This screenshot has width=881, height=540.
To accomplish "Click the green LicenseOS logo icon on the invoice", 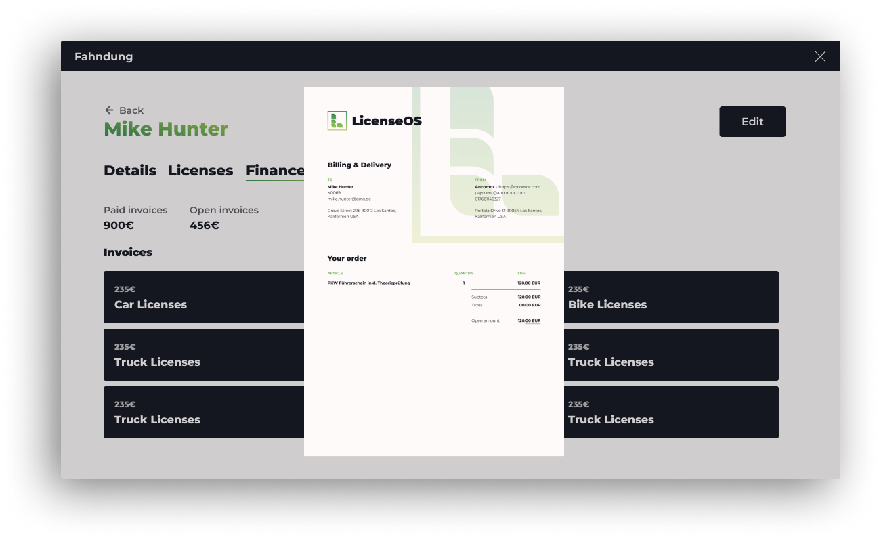I will (337, 121).
